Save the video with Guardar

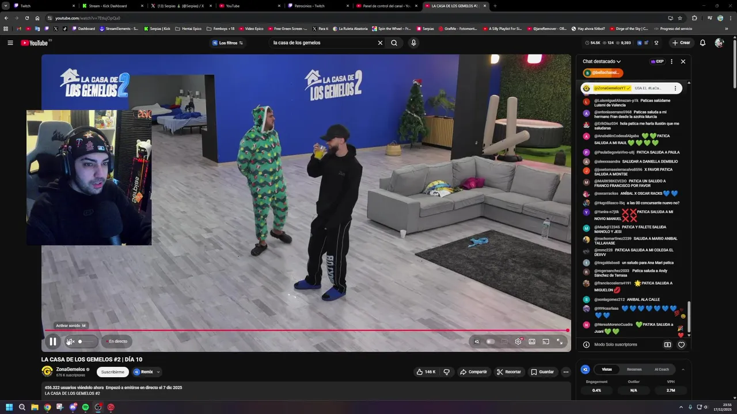click(x=542, y=372)
